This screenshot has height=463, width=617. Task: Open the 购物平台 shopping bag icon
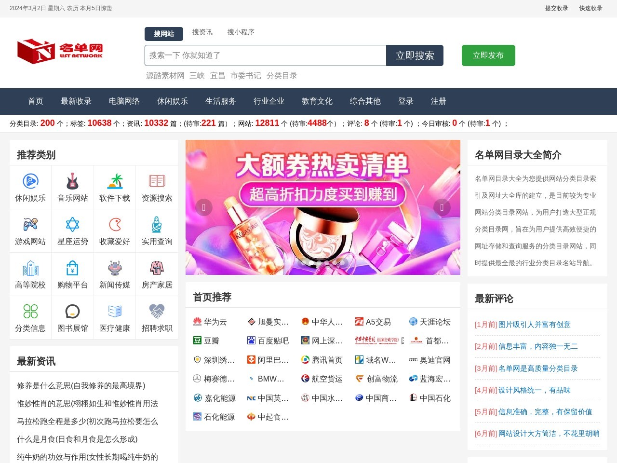point(72,268)
